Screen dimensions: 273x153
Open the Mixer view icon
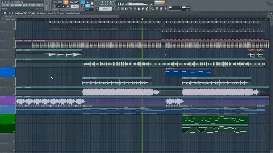pos(135,8)
